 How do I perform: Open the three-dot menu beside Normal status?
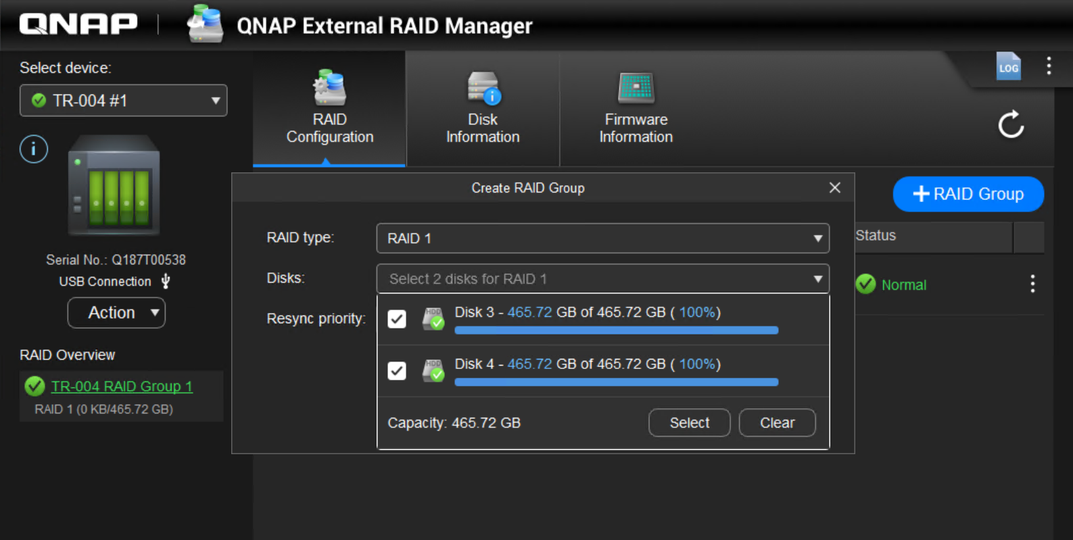pyautogui.click(x=1032, y=284)
